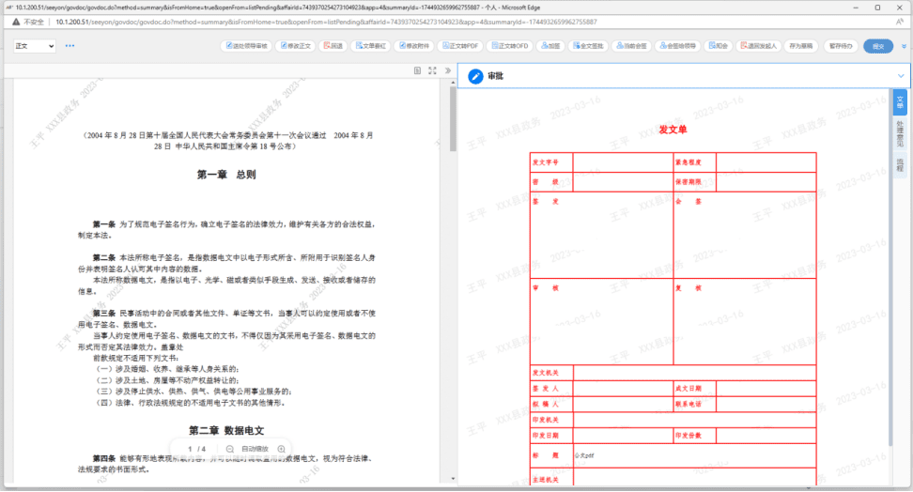This screenshot has height=492, width=913.
Task: Click the 公文.pdf title text
Action: (584, 456)
